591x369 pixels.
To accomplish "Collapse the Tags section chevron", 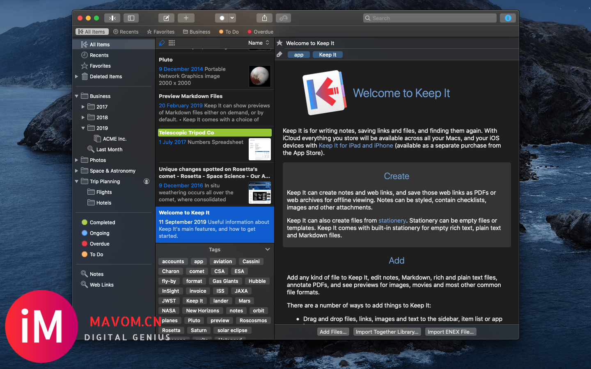I will [x=268, y=249].
